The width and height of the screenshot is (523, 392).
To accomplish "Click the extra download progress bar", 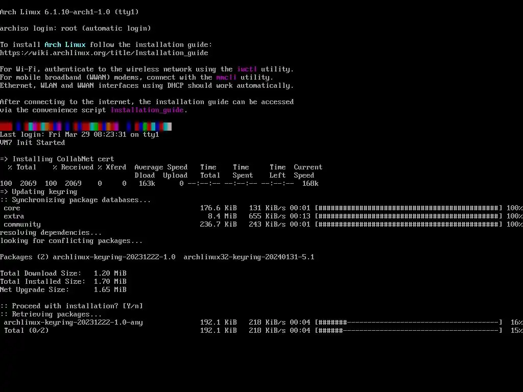I will pyautogui.click(x=409, y=216).
